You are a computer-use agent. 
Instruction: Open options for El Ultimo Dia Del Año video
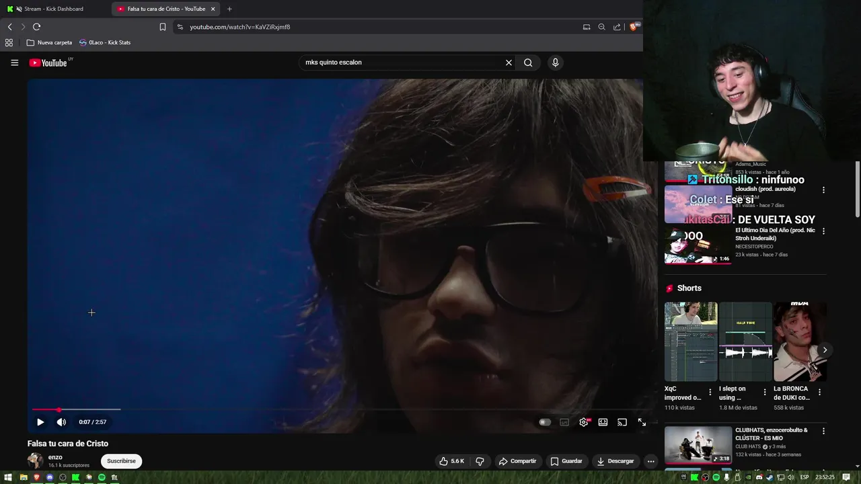[x=823, y=231]
